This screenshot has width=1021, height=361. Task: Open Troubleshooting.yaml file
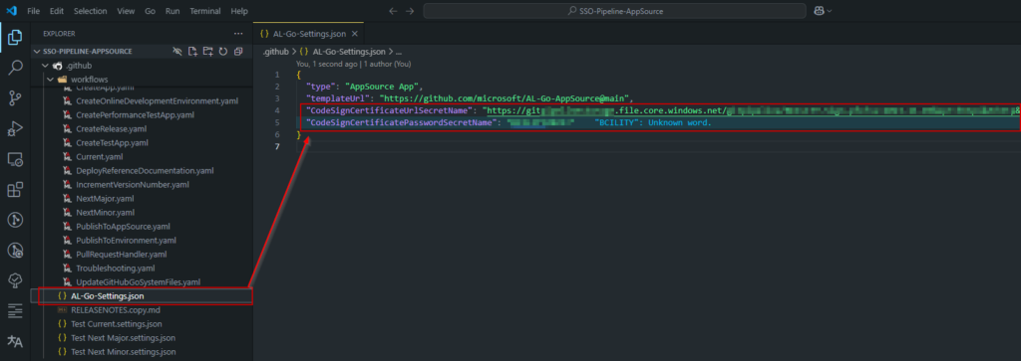point(116,269)
